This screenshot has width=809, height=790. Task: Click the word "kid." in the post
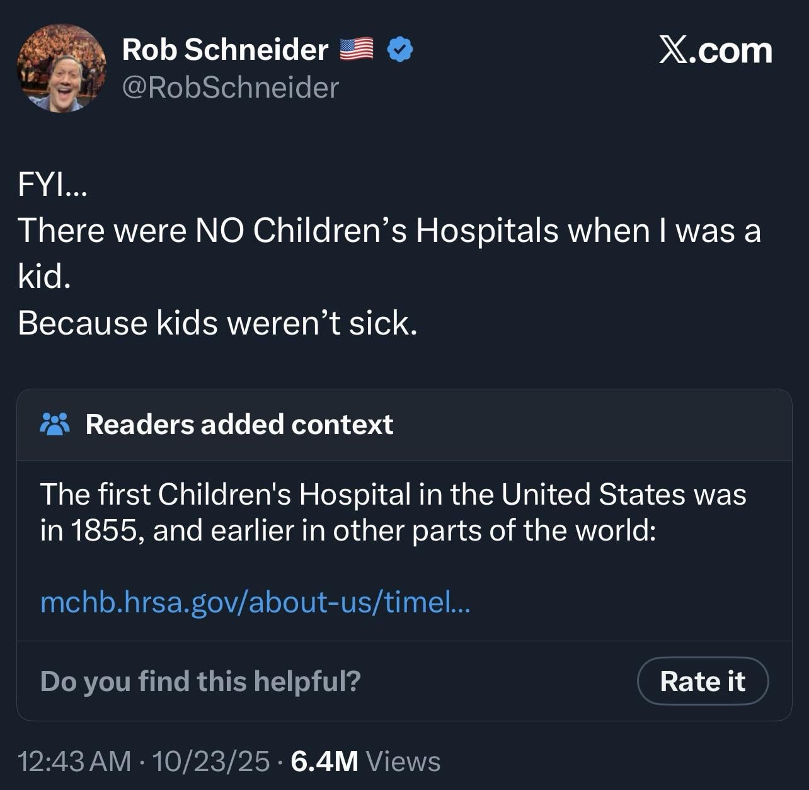pos(43,277)
